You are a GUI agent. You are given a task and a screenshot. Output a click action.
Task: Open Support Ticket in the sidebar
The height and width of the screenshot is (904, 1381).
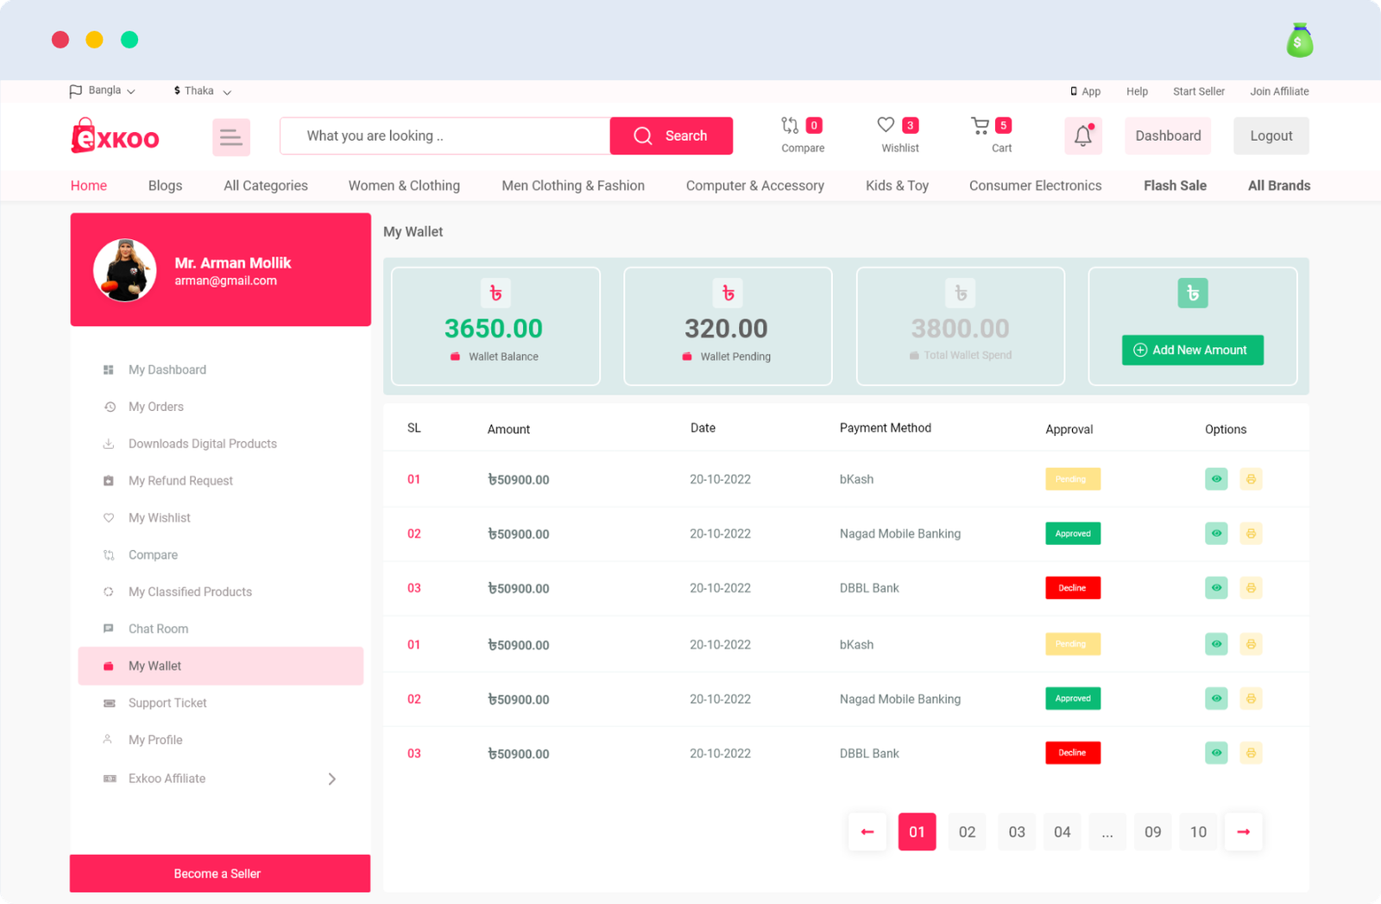167,704
